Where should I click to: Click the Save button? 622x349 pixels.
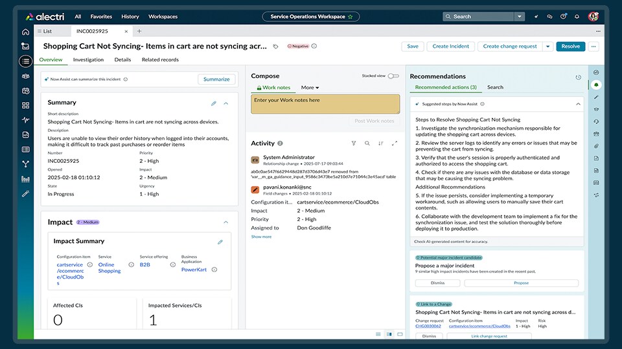413,47
